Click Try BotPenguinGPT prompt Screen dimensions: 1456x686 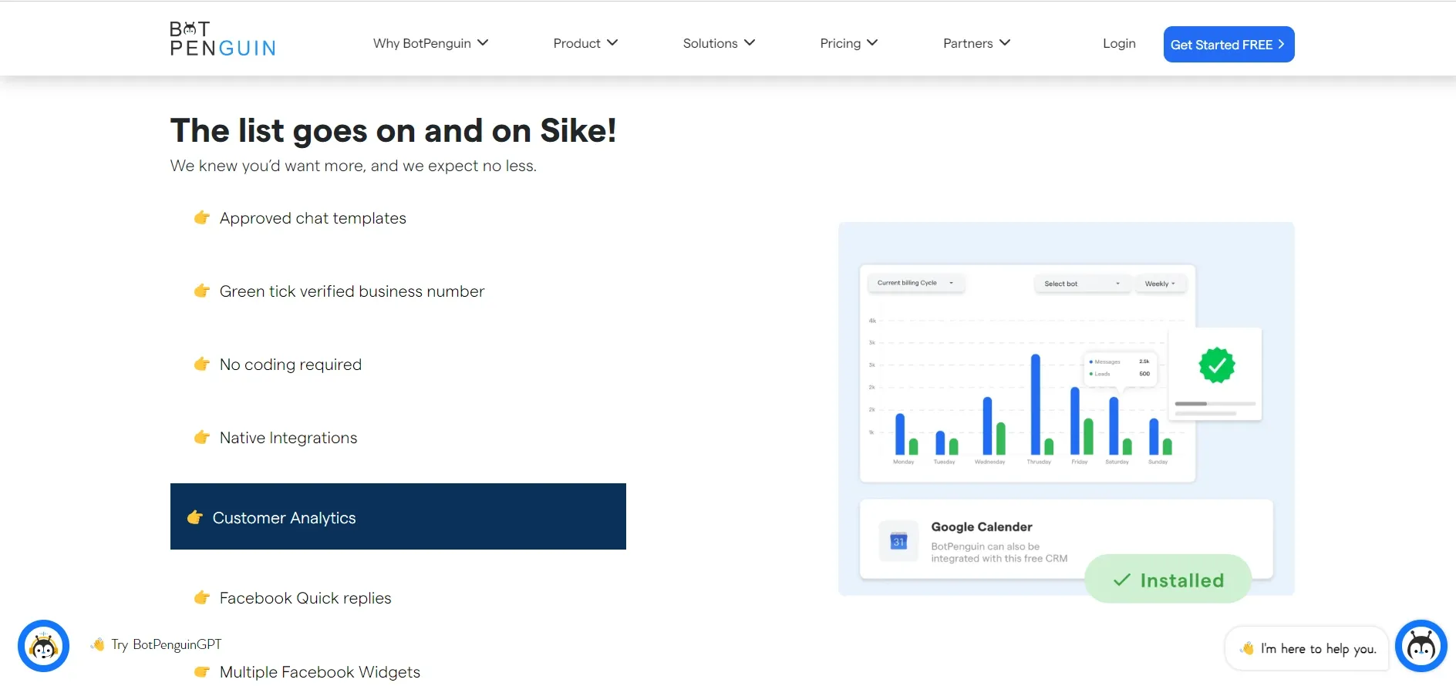click(166, 644)
